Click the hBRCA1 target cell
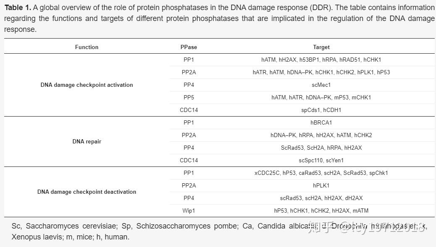The height and width of the screenshot is (247, 436). pyautogui.click(x=321, y=123)
